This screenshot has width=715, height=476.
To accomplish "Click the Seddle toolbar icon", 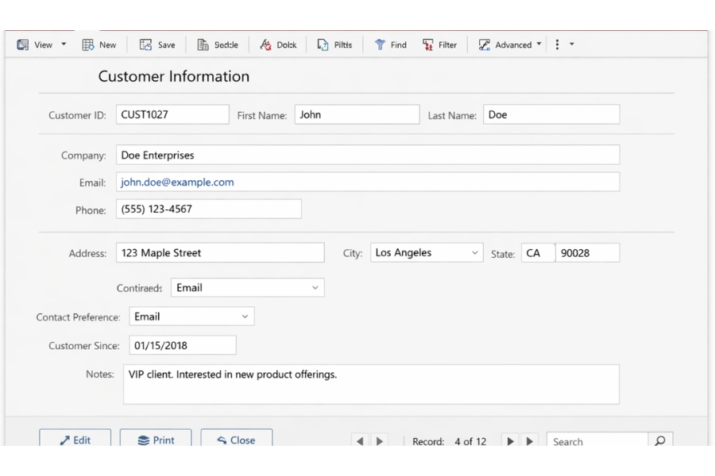I will pos(203,45).
